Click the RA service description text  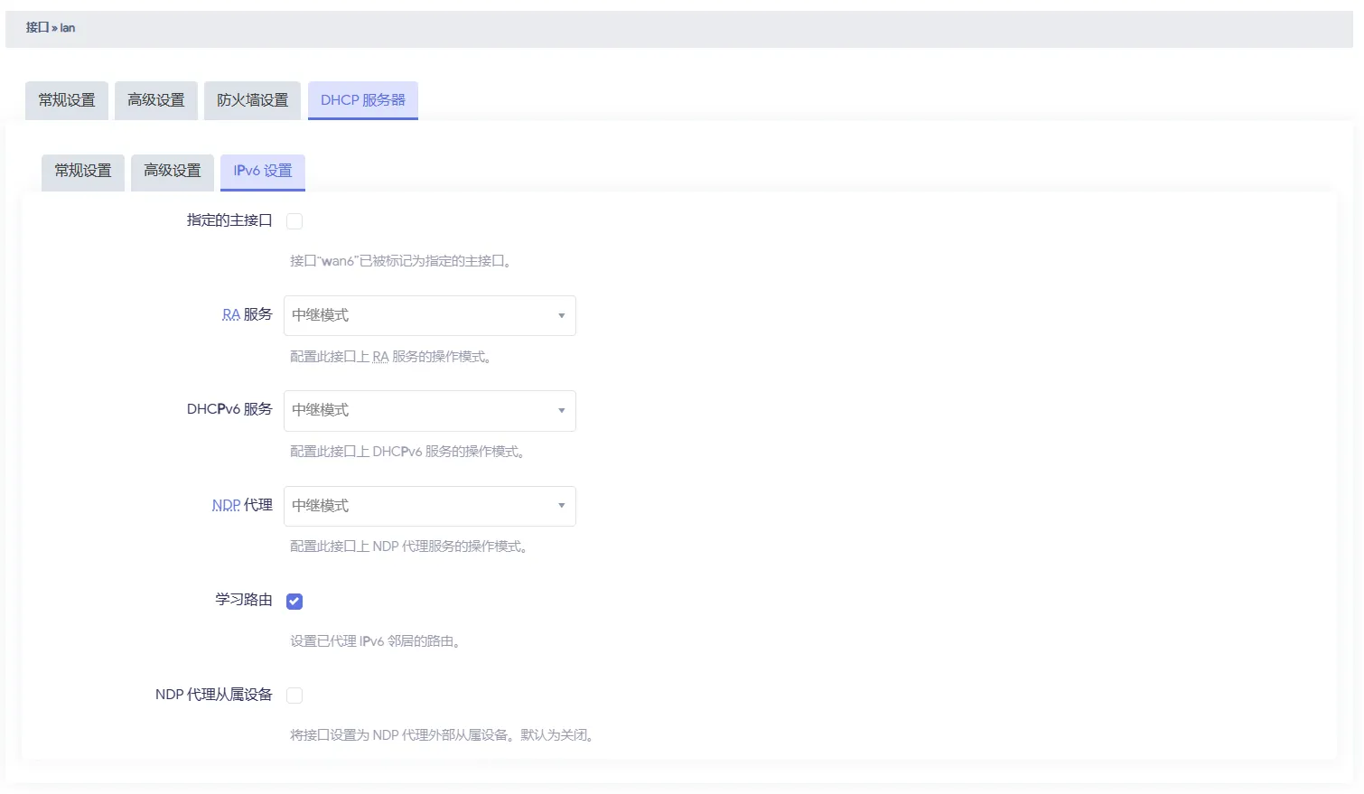[392, 357]
